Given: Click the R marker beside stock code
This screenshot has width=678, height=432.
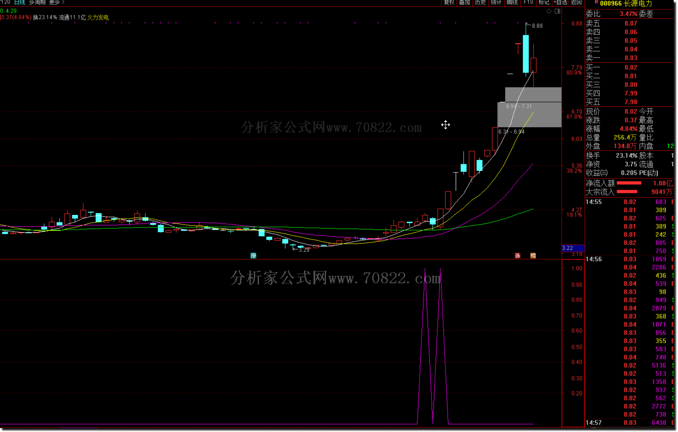Looking at the screenshot, I should coord(596,2).
